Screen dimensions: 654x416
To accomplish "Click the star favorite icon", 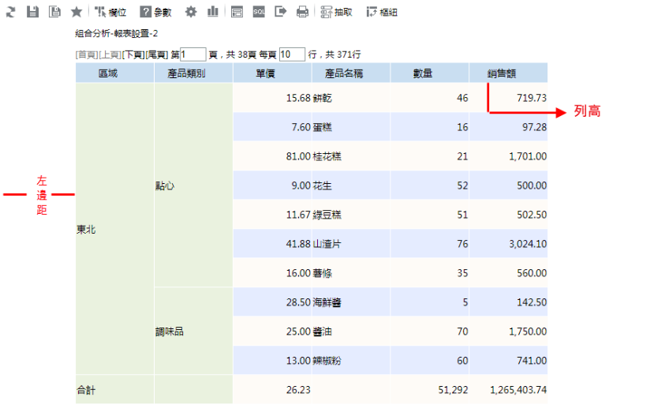I will click(x=77, y=12).
